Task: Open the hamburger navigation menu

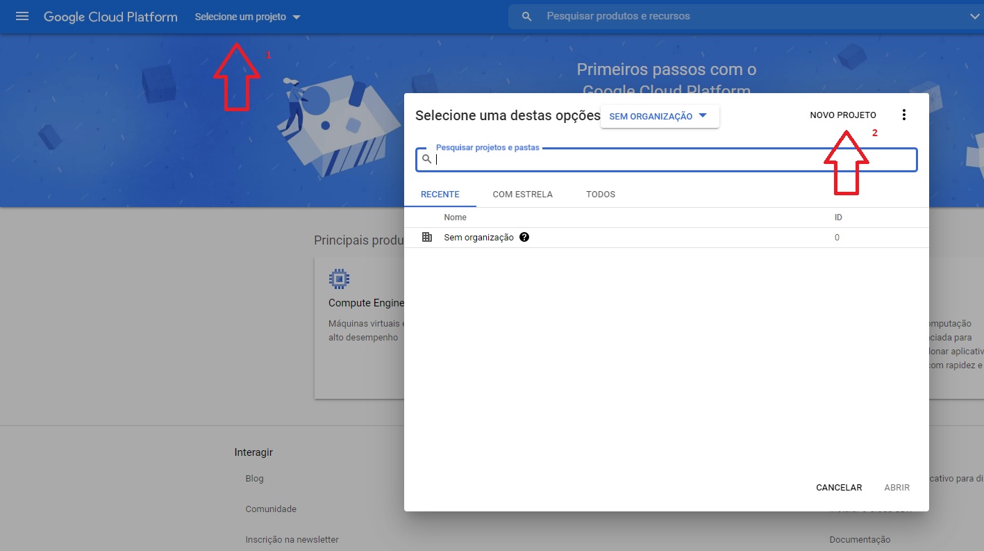Action: tap(22, 16)
